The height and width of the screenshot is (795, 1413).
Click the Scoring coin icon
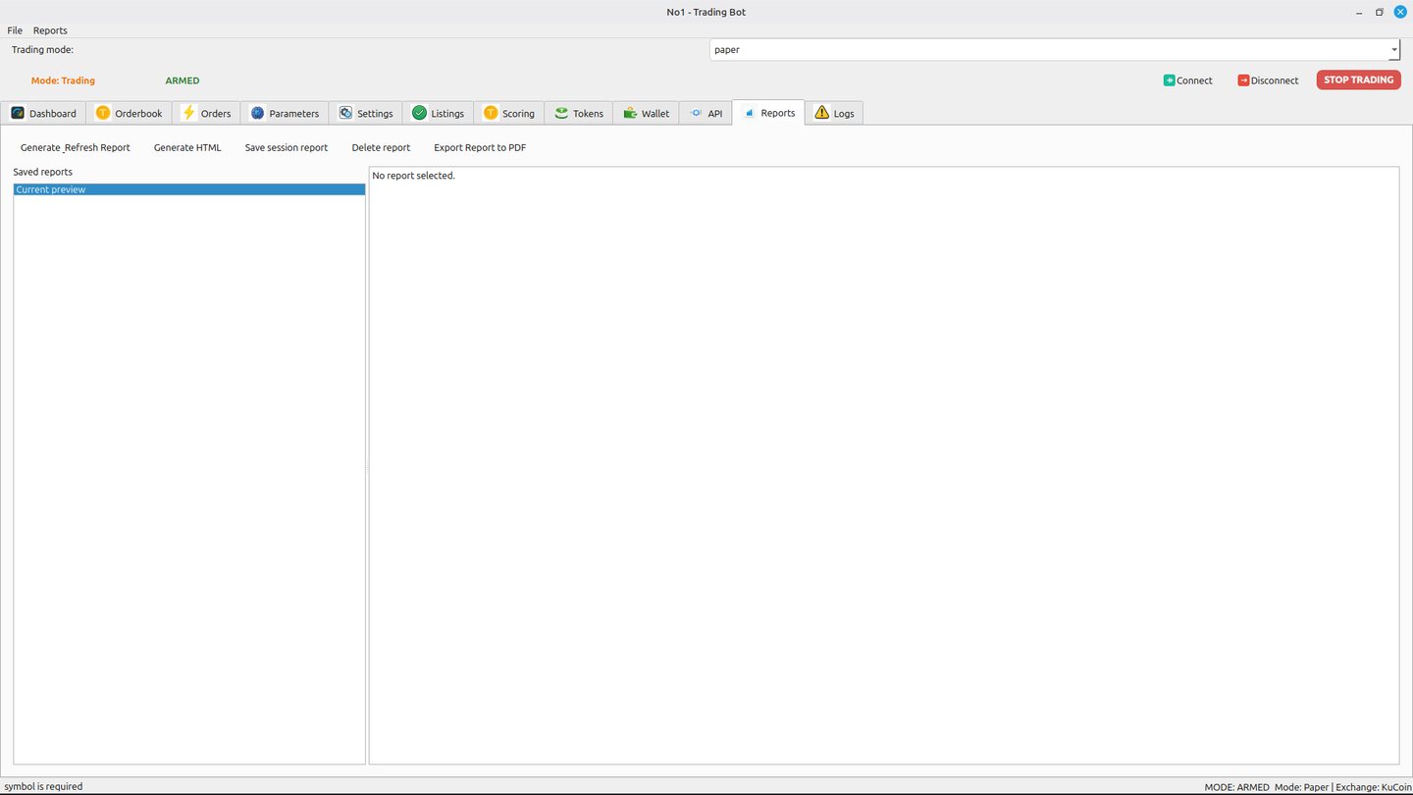pos(491,113)
